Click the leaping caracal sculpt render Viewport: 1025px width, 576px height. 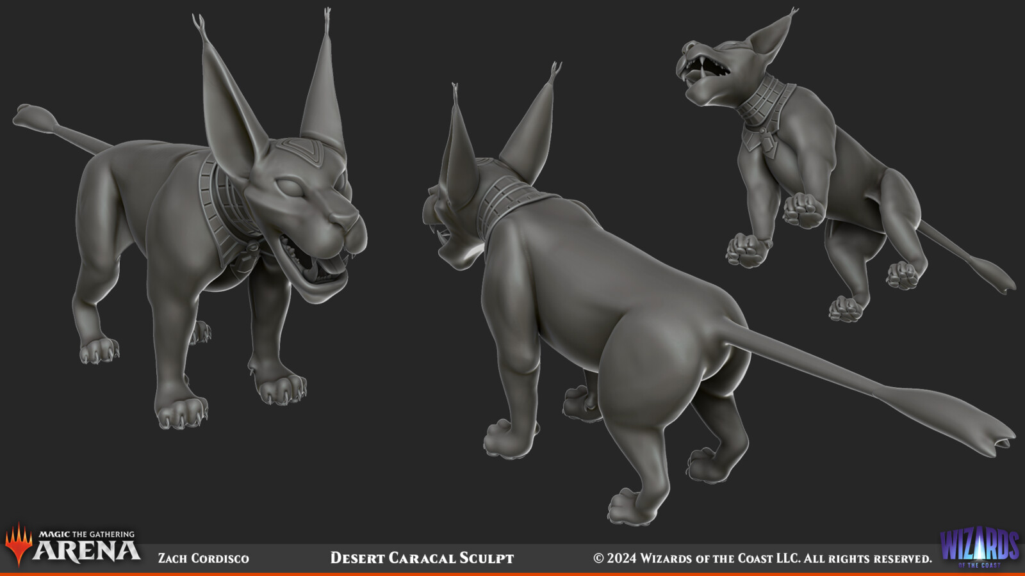point(846,165)
